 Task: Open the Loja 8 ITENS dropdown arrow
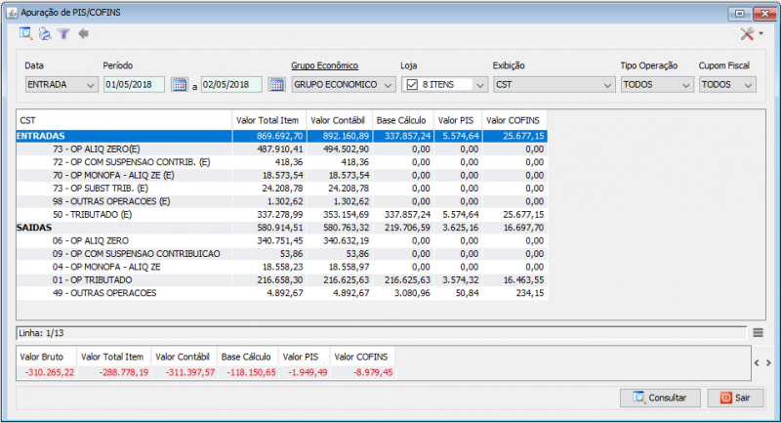(x=479, y=85)
